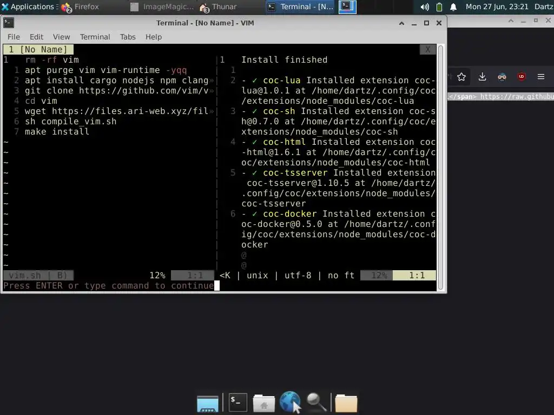Open the terminal window menu icon in its title bar
This screenshot has width=554, height=415.
[9, 23]
